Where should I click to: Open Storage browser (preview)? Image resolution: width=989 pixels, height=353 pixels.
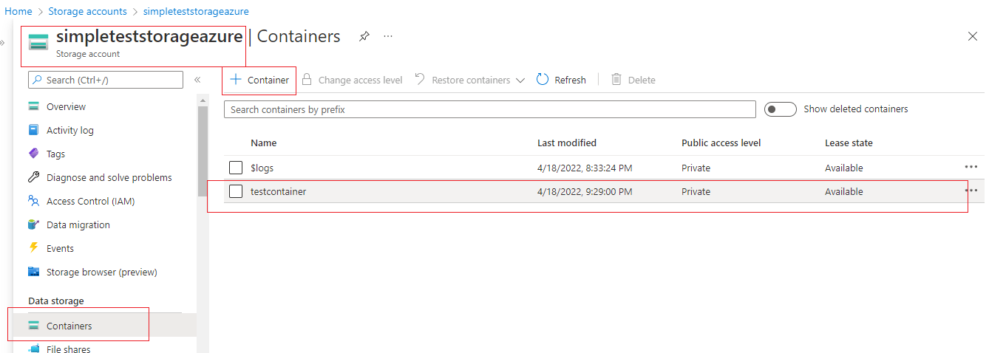[101, 272]
